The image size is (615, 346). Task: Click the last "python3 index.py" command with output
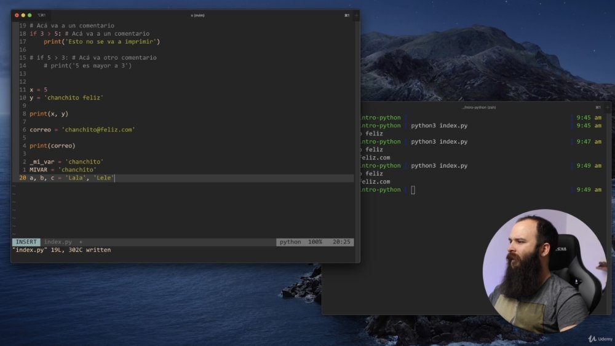point(439,166)
